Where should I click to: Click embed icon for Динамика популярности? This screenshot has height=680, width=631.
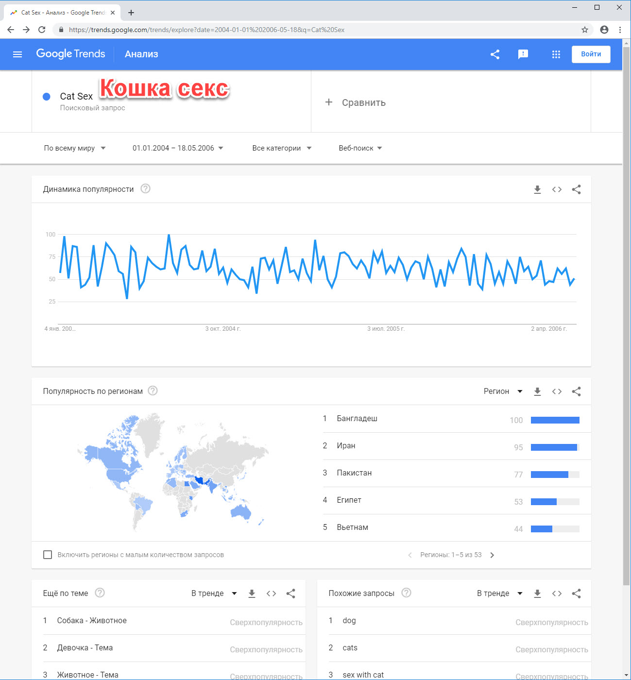557,189
